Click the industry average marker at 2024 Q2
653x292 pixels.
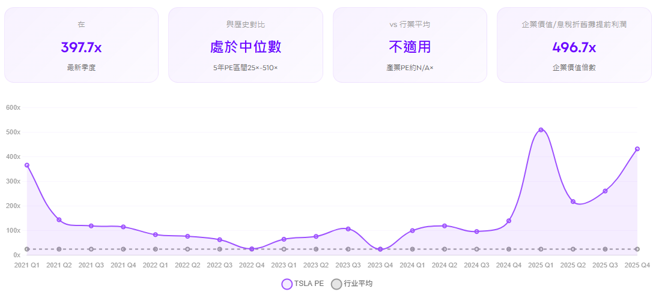click(445, 249)
